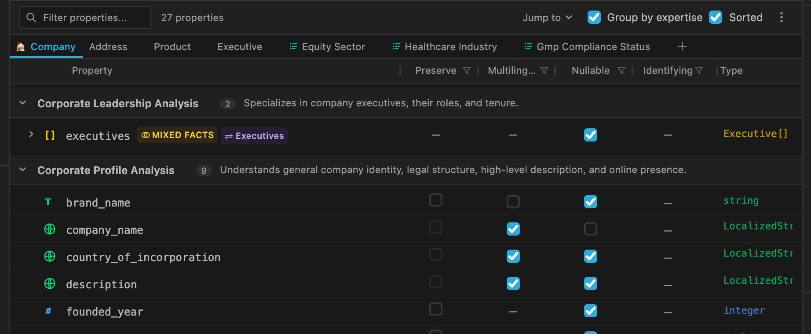Click the '27 properties' count label
Screen dimensions: 811x334
coord(192,18)
